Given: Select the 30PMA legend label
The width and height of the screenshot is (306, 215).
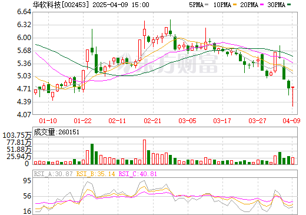Looking at the screenshot, I should click(x=276, y=5).
